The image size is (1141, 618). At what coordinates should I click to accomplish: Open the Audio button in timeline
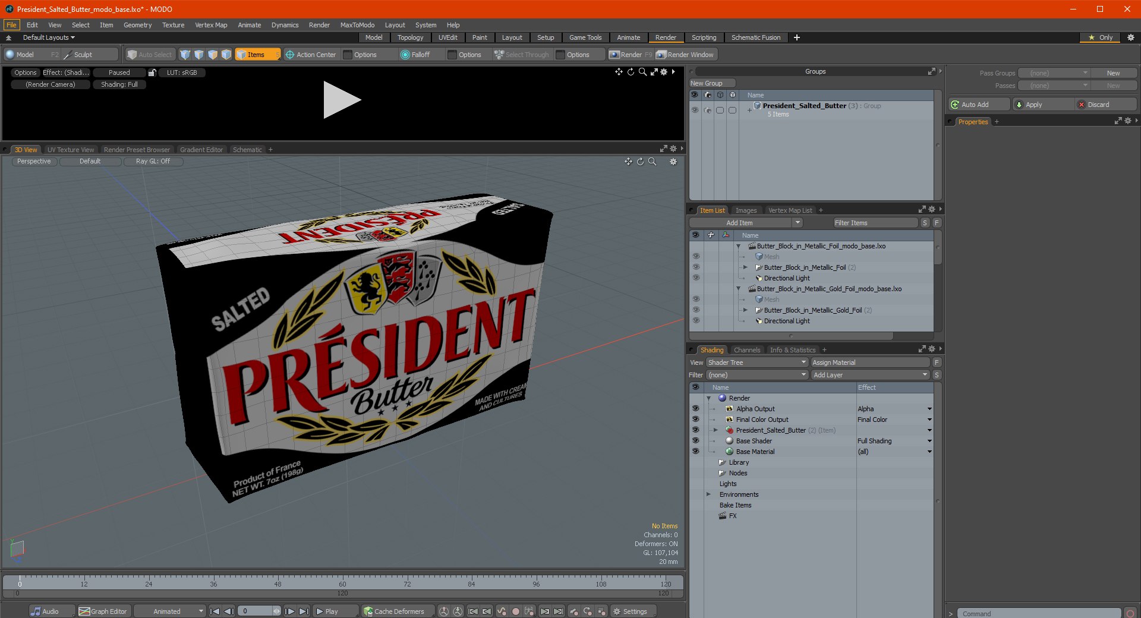[52, 611]
